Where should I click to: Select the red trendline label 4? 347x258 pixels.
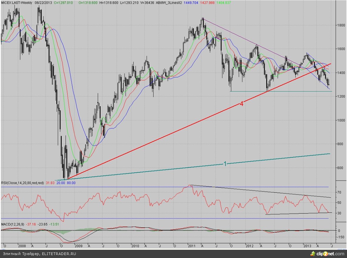pyautogui.click(x=241, y=104)
